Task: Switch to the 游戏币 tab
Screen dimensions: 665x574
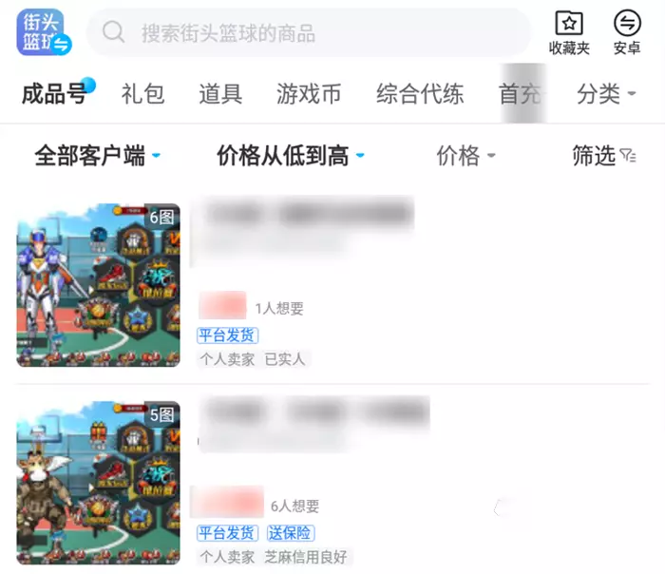Action: click(309, 94)
